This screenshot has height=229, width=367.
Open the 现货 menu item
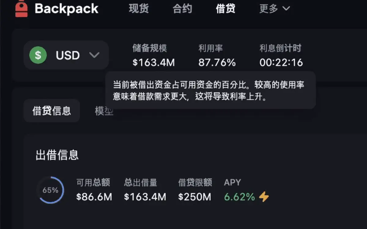pos(139,9)
